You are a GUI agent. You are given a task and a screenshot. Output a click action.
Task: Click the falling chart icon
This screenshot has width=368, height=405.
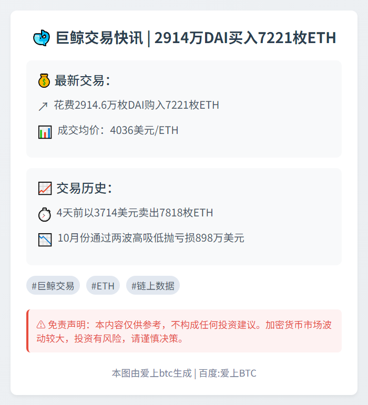click(x=45, y=240)
